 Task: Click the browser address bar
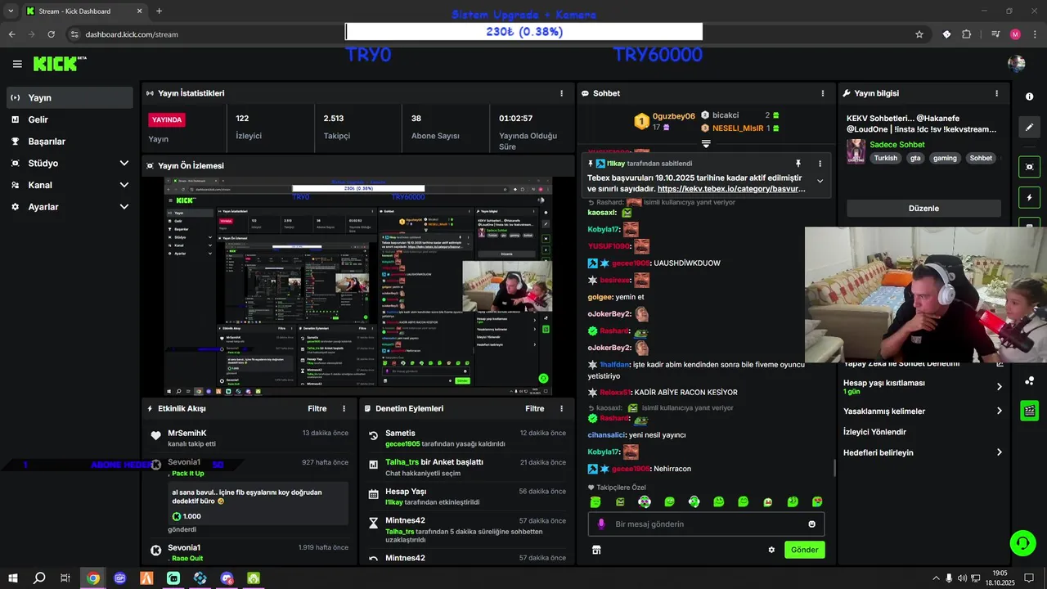491,34
